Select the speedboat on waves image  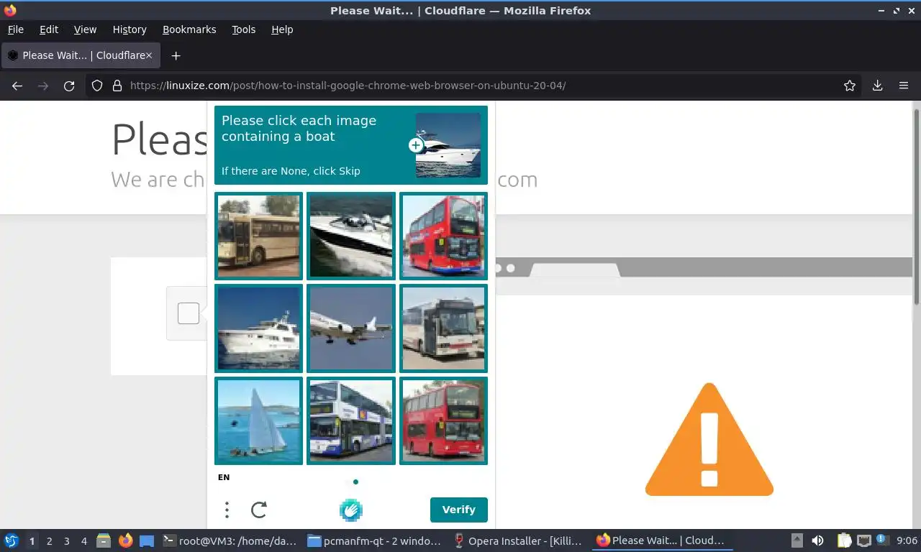pyautogui.click(x=351, y=236)
